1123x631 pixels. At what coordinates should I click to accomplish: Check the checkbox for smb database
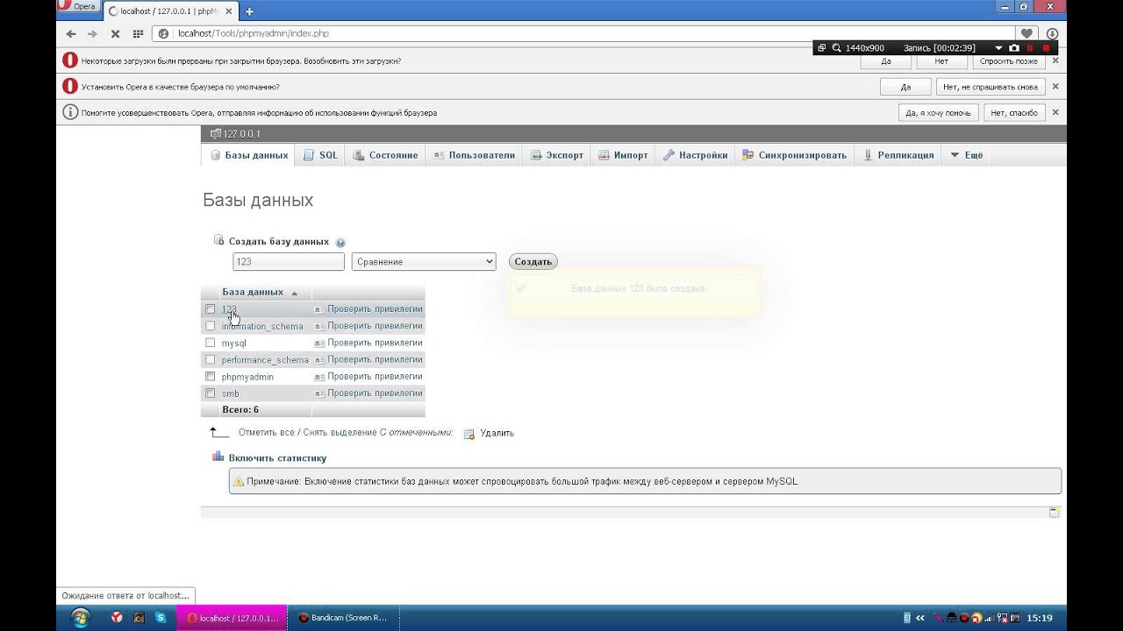[210, 393]
